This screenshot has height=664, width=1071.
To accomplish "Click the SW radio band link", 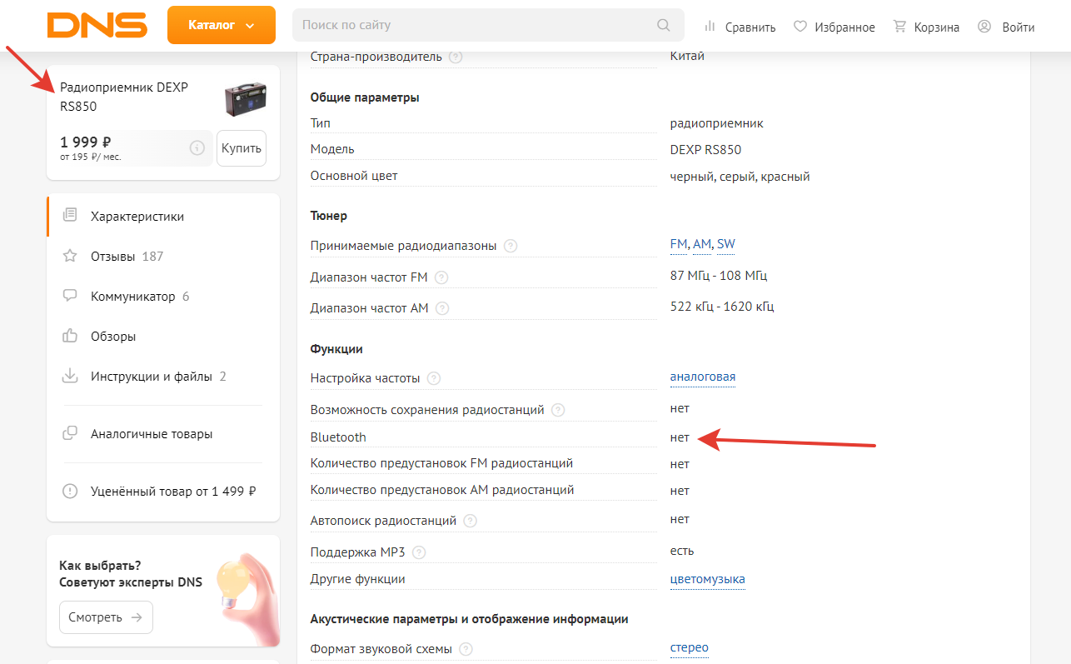I will (x=726, y=244).
